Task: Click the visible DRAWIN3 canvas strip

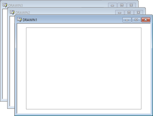Action: click(5, 54)
